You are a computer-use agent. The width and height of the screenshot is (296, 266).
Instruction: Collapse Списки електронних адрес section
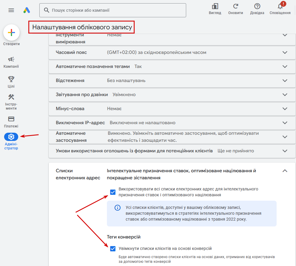[285, 171]
